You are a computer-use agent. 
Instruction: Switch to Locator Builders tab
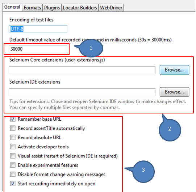coord(80,8)
